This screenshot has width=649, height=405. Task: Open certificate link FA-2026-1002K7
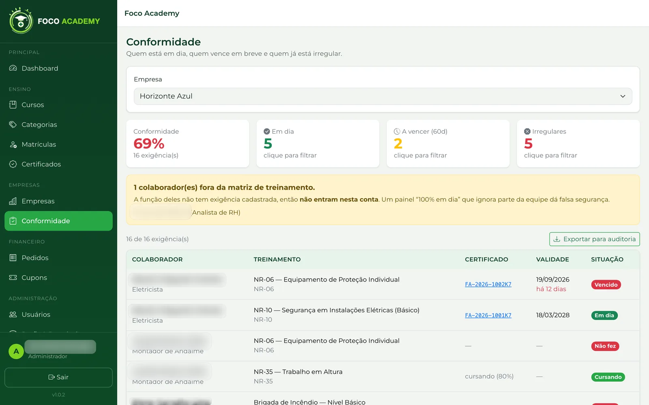(488, 284)
